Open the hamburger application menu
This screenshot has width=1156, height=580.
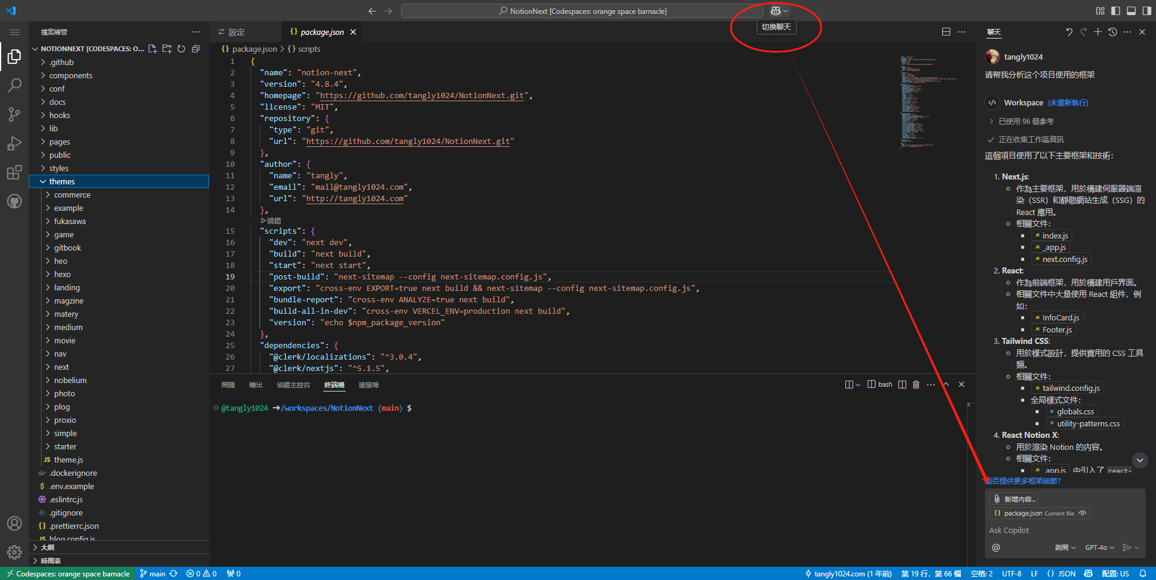(14, 32)
